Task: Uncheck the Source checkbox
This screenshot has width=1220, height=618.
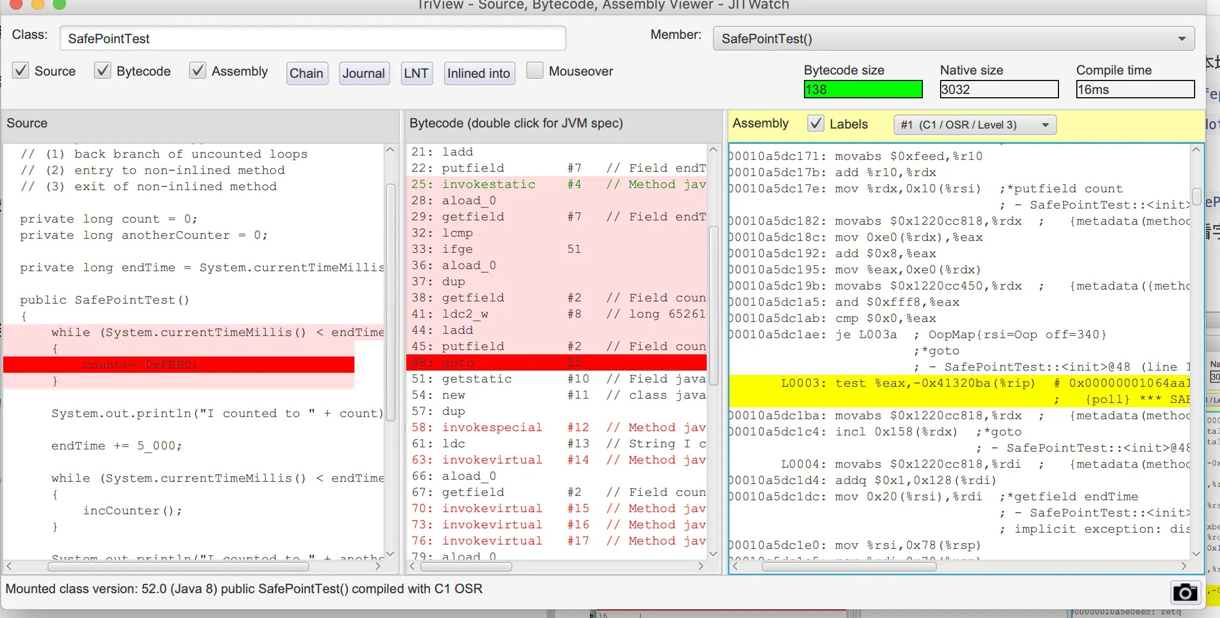Action: (21, 71)
